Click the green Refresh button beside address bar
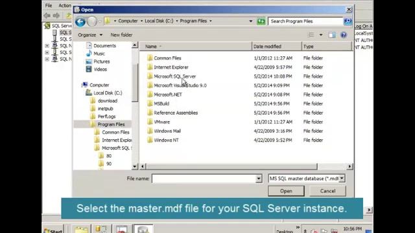 pos(261,21)
